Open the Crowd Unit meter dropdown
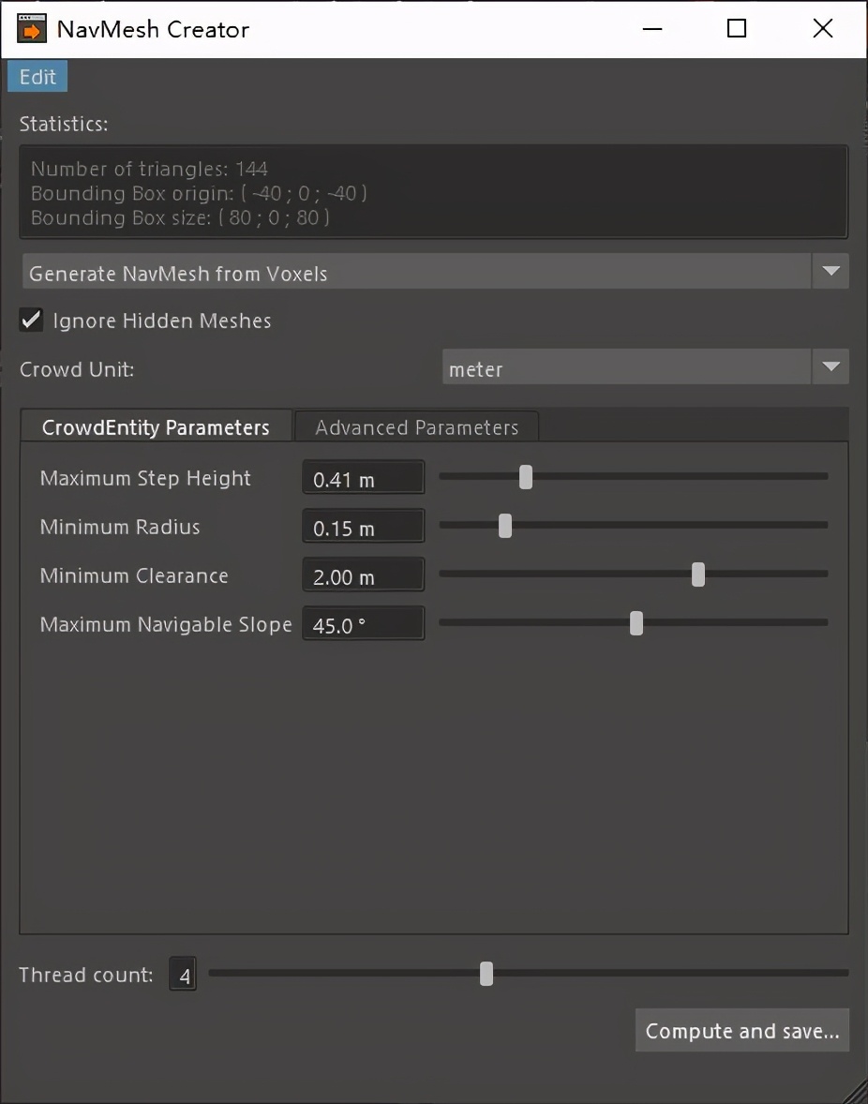The width and height of the screenshot is (868, 1104). [830, 367]
